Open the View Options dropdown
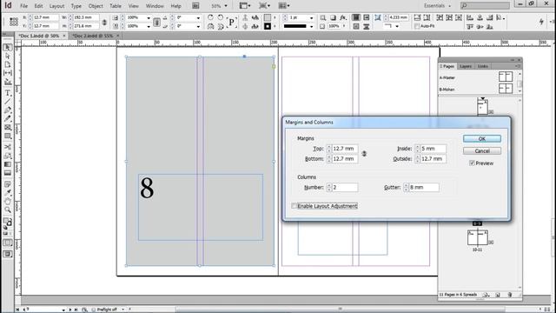The image size is (556, 313). pyautogui.click(x=245, y=6)
